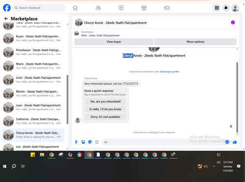Click the More options button

196,42
